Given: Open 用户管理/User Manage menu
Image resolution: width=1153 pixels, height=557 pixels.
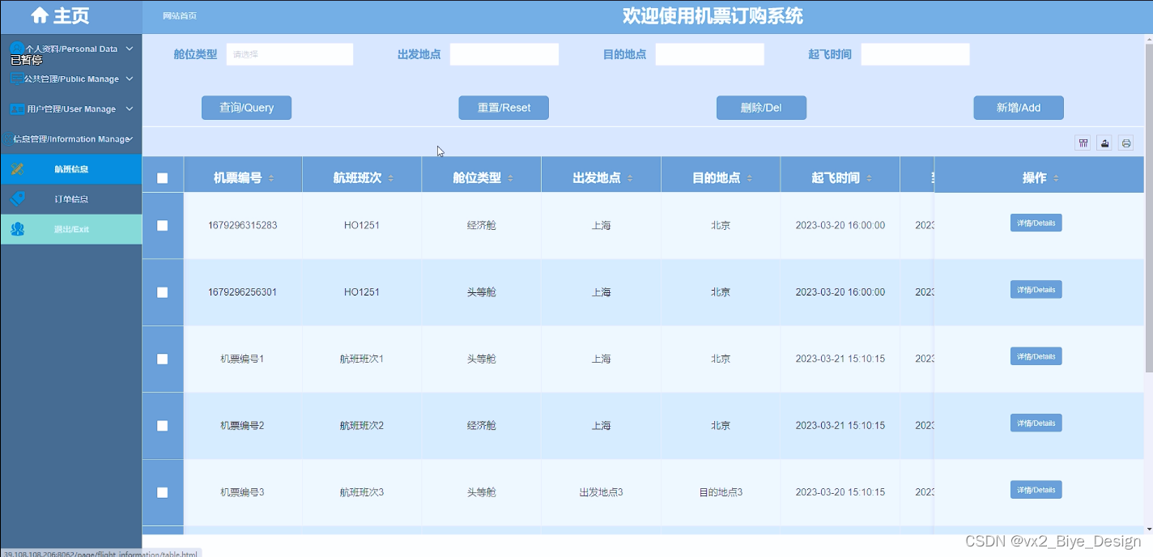Looking at the screenshot, I should click(x=71, y=108).
